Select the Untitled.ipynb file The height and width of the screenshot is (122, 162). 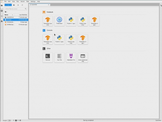16,25
